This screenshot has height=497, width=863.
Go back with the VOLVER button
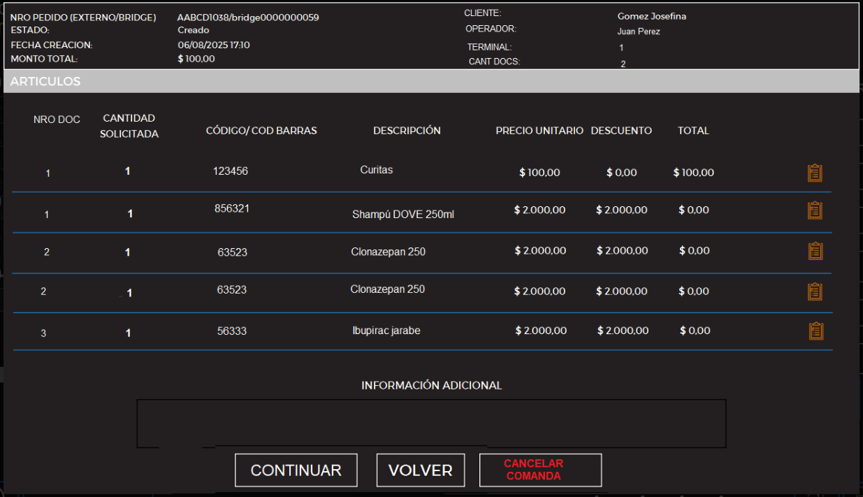click(x=421, y=470)
